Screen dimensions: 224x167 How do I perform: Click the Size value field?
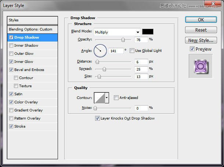tap(141, 77)
